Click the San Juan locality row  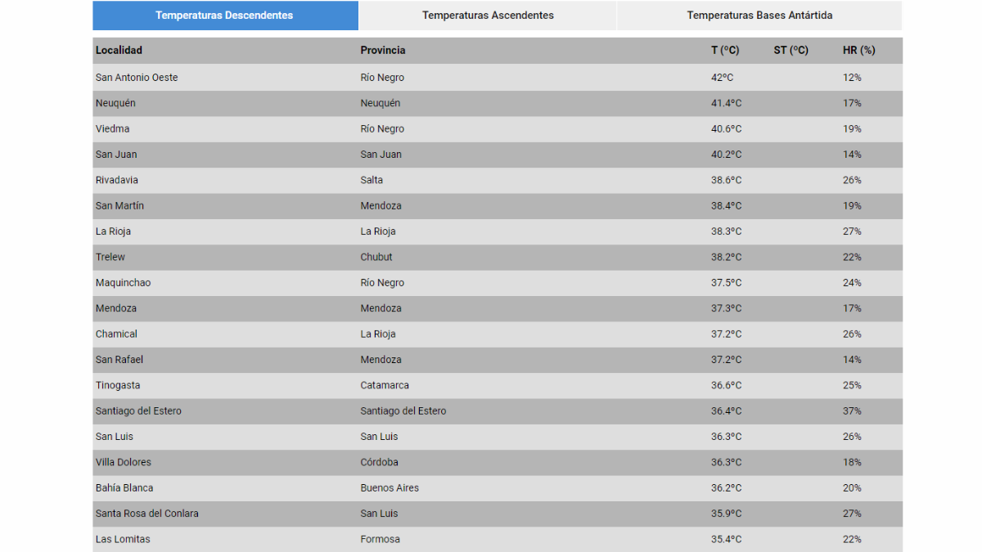pyautogui.click(x=327, y=155)
